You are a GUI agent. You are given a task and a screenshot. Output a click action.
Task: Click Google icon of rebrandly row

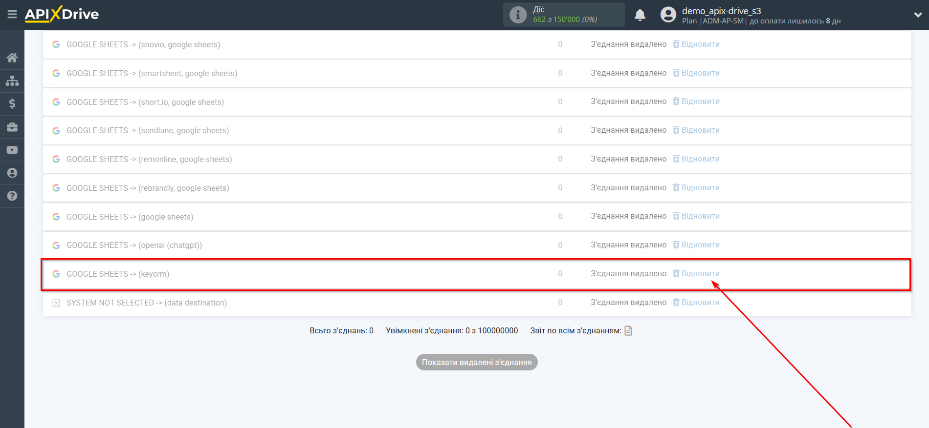coord(56,188)
